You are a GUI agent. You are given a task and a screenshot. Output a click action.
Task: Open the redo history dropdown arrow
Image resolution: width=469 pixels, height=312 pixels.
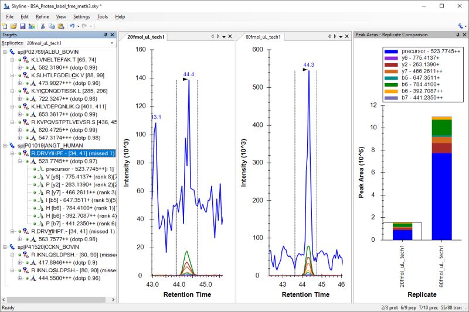click(91, 26)
